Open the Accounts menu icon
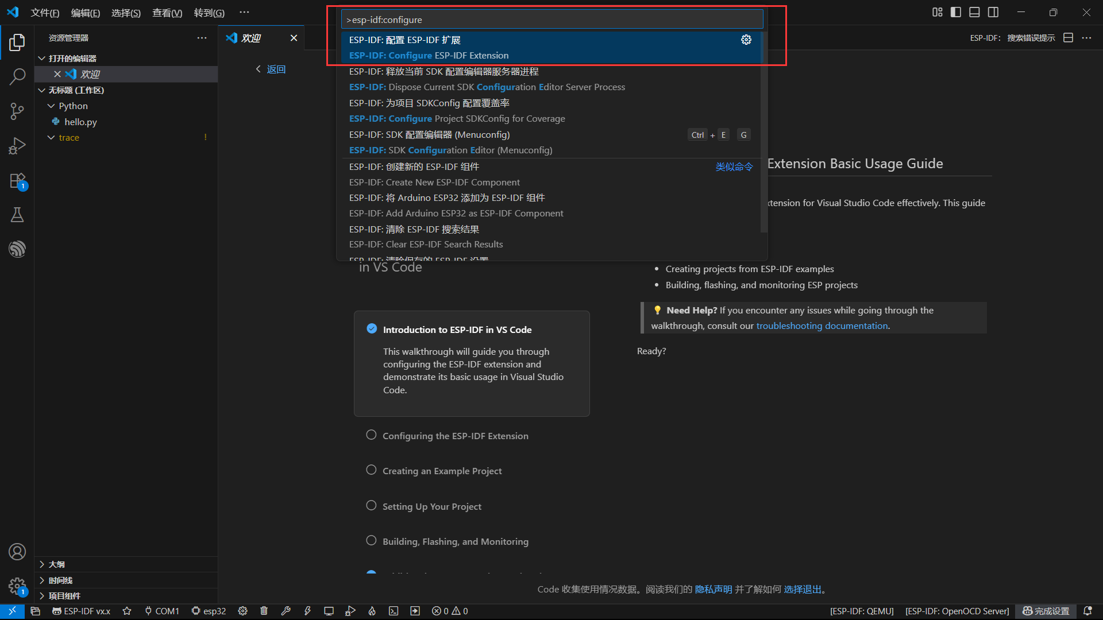 [x=17, y=552]
